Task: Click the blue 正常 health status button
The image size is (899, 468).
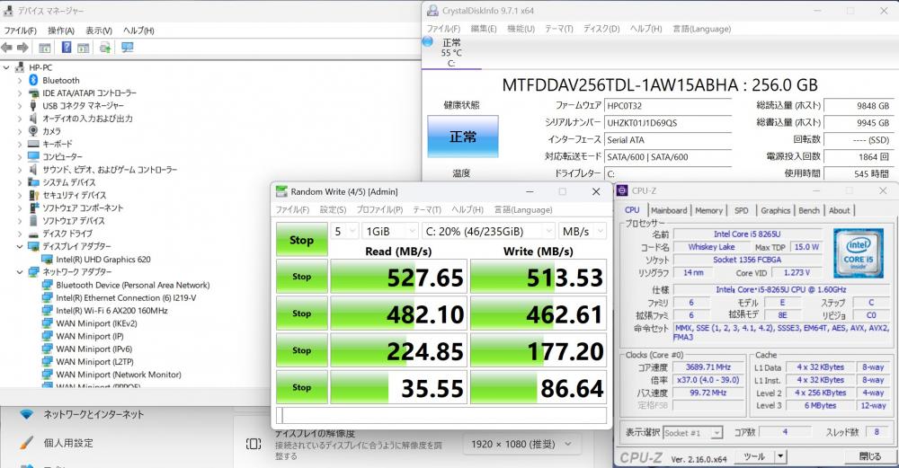Action: [x=463, y=137]
